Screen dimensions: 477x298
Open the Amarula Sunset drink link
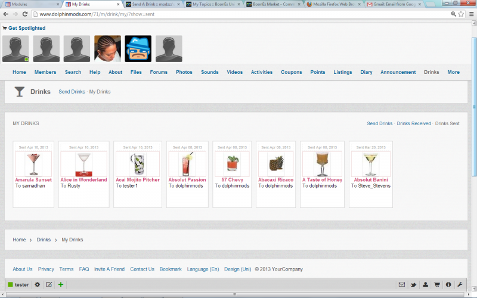point(33,180)
